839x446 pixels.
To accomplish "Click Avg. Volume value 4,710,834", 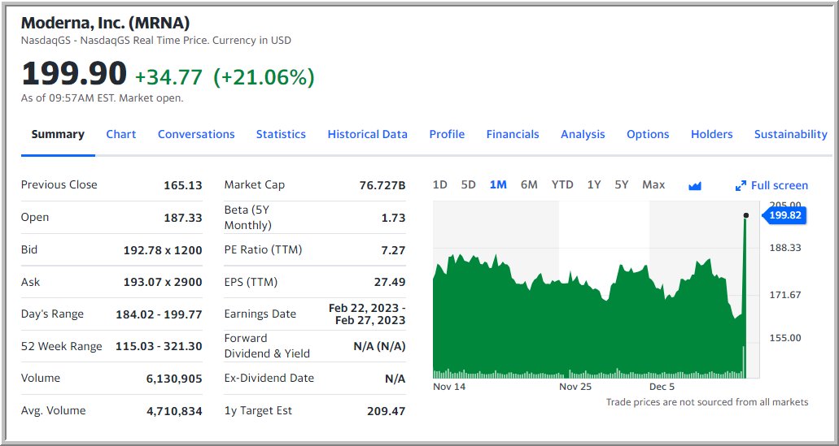I will click(174, 411).
